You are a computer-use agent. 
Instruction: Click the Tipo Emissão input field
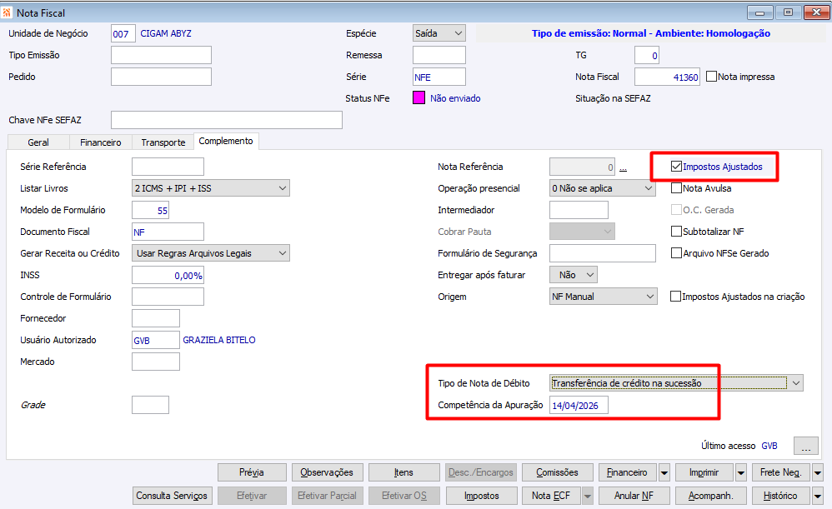[x=161, y=55]
